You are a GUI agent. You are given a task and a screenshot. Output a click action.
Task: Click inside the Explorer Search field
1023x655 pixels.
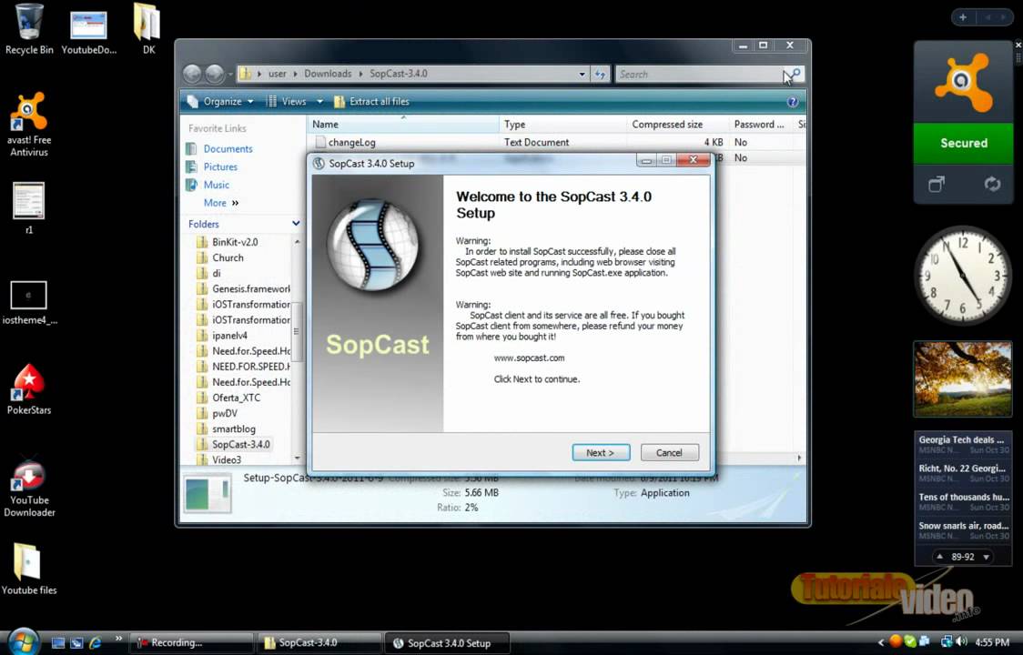point(699,74)
